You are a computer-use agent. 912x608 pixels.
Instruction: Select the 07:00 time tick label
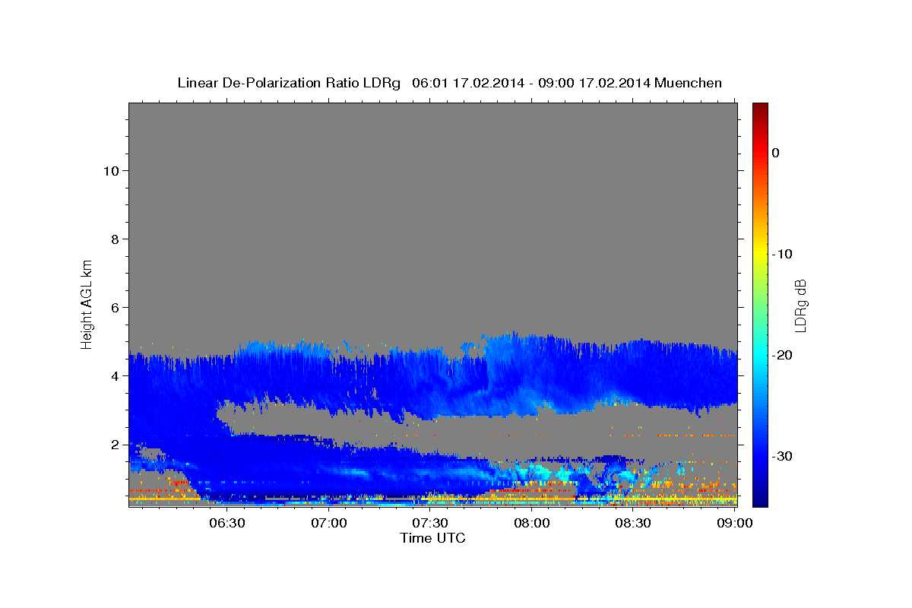pyautogui.click(x=330, y=524)
